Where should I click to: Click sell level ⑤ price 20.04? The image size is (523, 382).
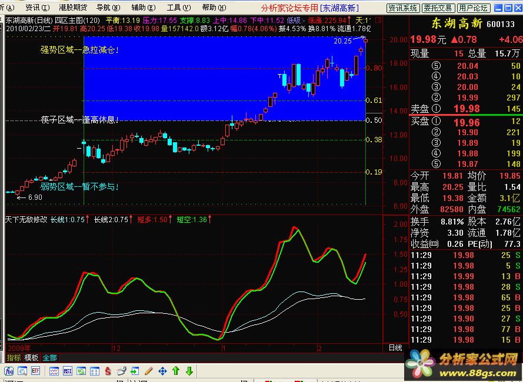[467, 66]
